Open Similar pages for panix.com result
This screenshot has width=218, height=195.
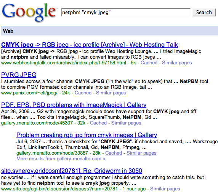pyautogui.click(x=111, y=93)
